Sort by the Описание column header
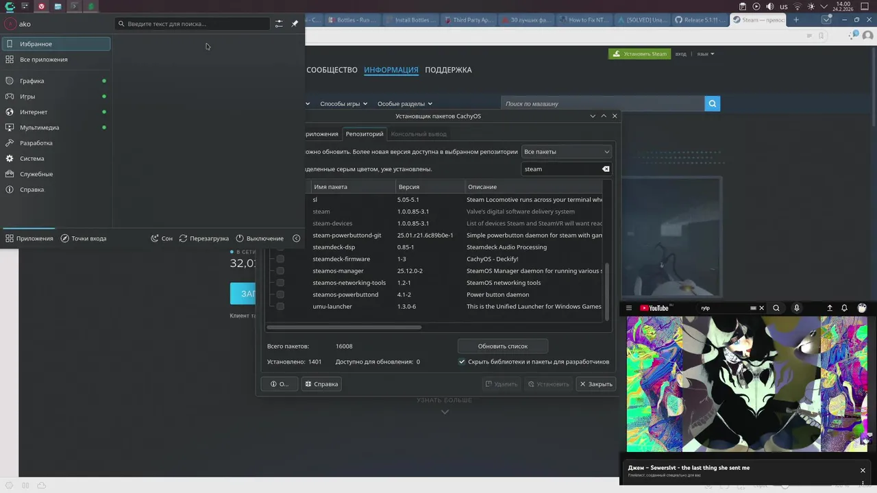This screenshot has width=877, height=493. (x=533, y=186)
